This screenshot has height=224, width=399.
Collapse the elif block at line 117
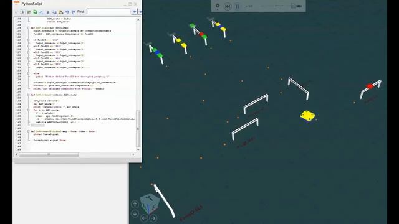pyautogui.click(x=28, y=52)
